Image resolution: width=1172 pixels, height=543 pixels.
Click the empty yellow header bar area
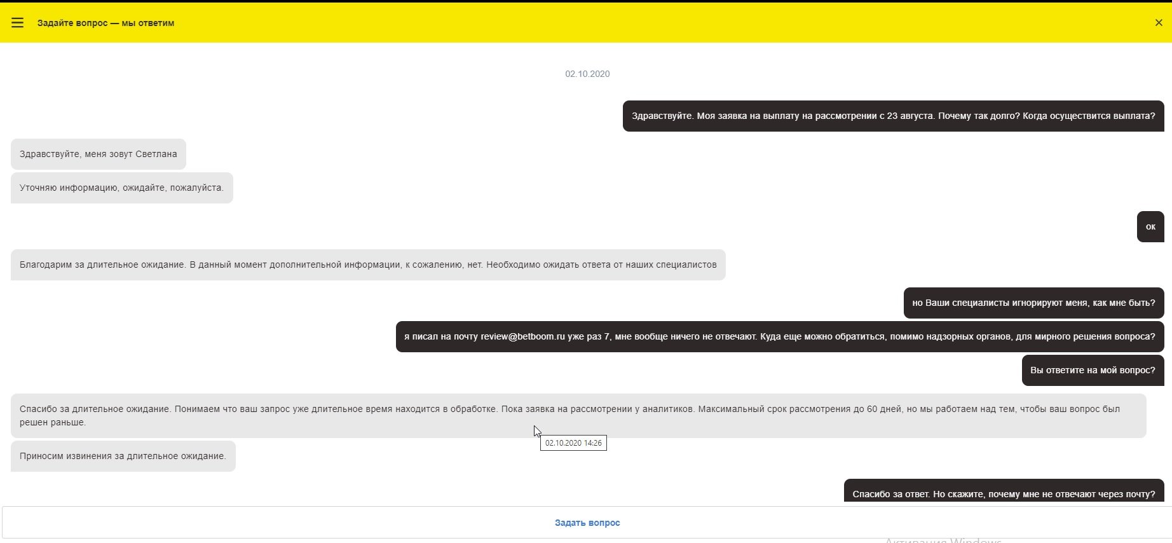(x=636, y=23)
